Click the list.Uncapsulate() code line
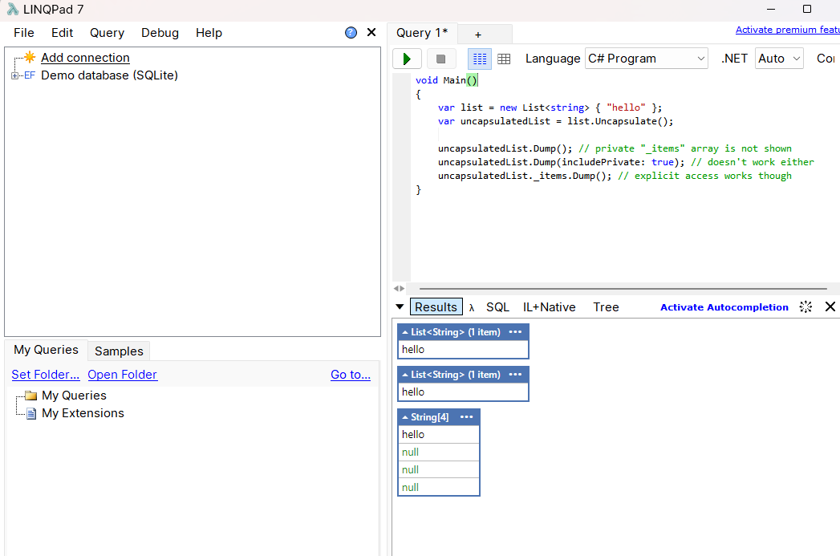 pos(555,121)
